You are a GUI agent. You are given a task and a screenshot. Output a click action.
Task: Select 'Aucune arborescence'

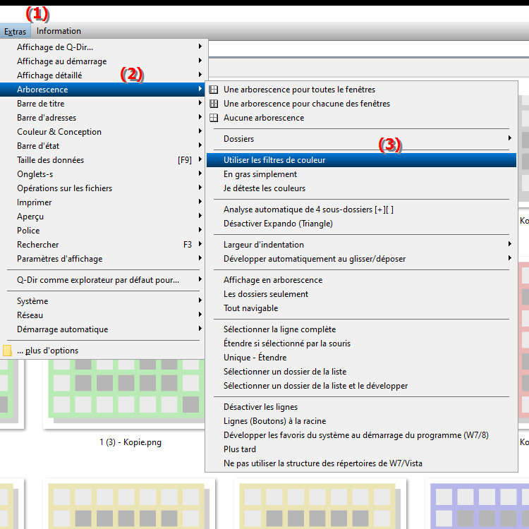[x=361, y=118]
